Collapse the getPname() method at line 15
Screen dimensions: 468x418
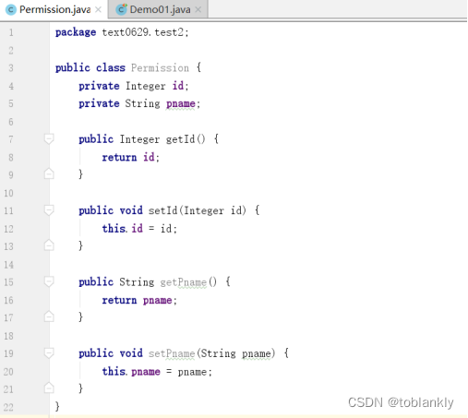pyautogui.click(x=49, y=281)
